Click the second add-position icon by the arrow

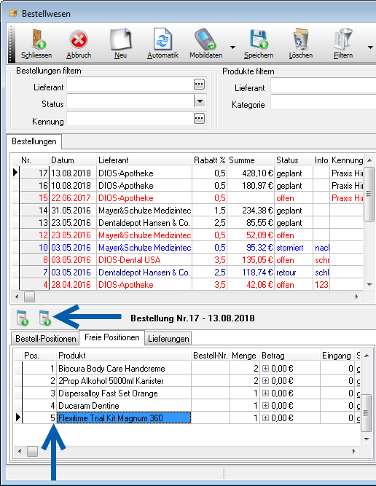point(45,318)
